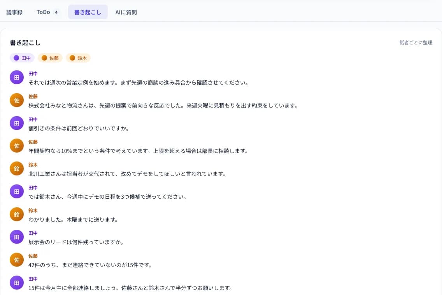Image resolution: width=442 pixels, height=295 pixels.
Task: Click speaker name 佐藤 above みなと物流 line
Action: pyautogui.click(x=33, y=97)
